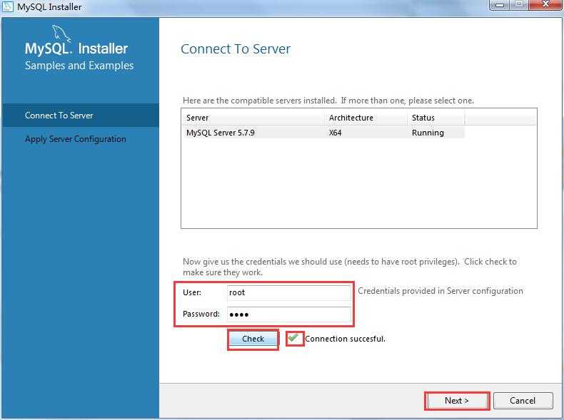Click the 'Samples and Examples' sidebar subtitle
This screenshot has width=564, height=420.
[x=79, y=66]
